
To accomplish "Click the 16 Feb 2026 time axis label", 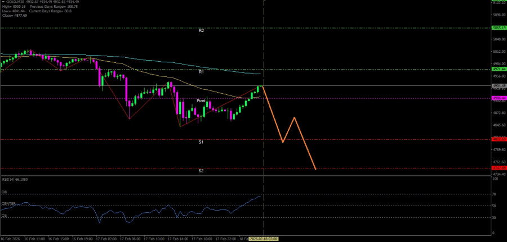I will tap(10, 239).
